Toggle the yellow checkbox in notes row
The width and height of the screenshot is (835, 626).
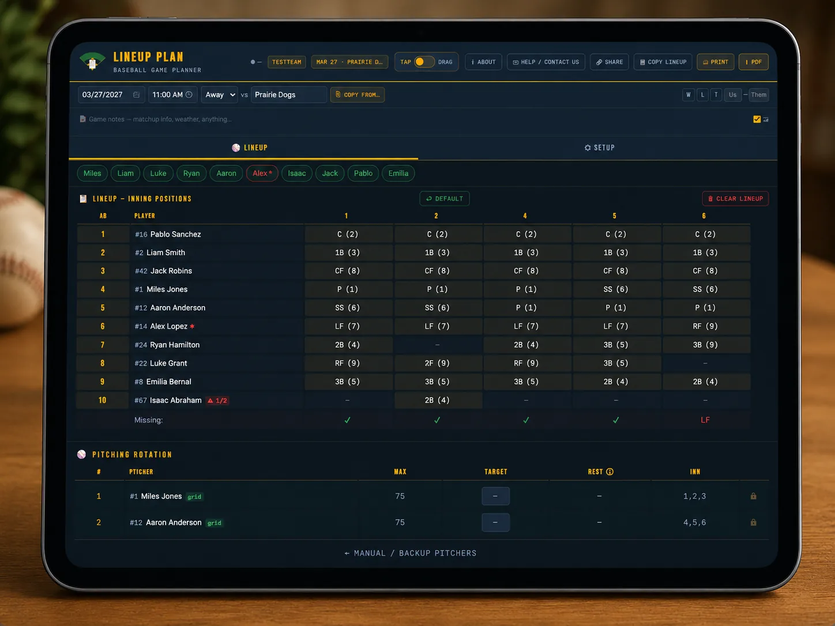(757, 119)
